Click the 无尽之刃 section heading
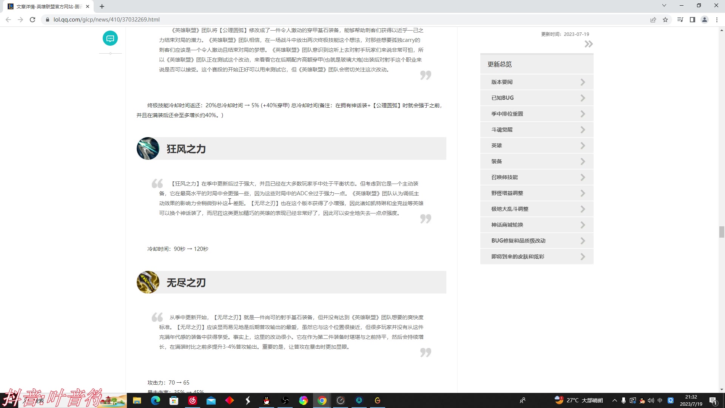 point(186,283)
